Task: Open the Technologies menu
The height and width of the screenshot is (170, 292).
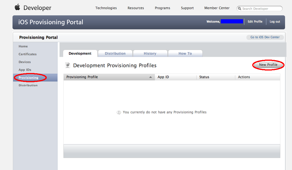Action: 106,8
